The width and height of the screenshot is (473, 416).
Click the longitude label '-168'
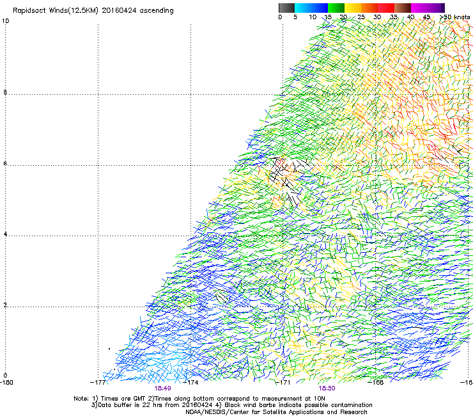(x=376, y=383)
